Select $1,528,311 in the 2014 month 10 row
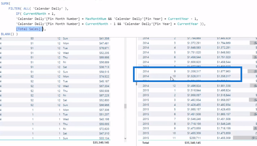 [x=194, y=76]
